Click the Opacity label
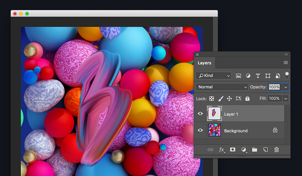Image resolution: width=302 pixels, height=176 pixels. [x=258, y=87]
